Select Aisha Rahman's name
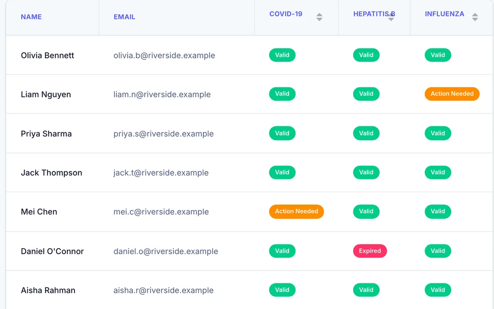The image size is (494, 309). (48, 290)
